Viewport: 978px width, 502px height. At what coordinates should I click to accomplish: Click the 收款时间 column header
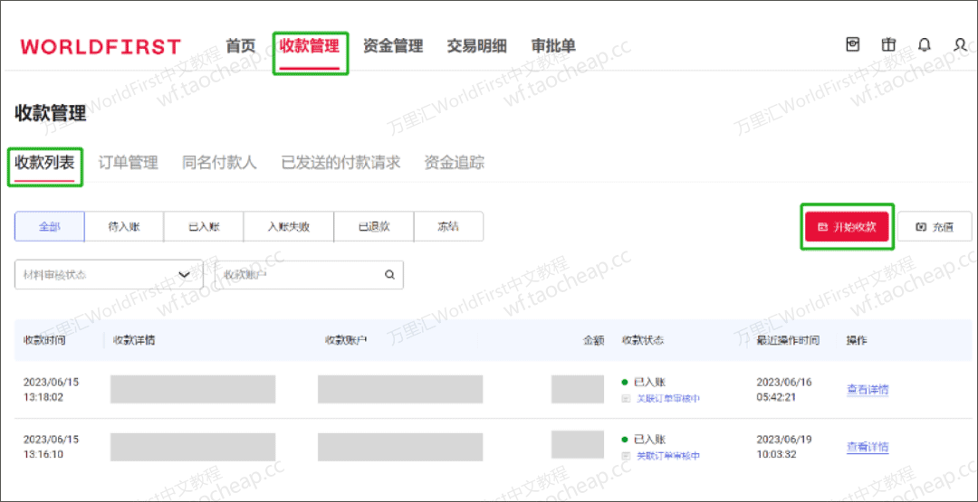point(44,341)
